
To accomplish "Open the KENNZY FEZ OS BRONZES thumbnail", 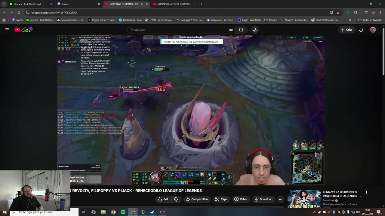I will pyautogui.click(x=304, y=199).
